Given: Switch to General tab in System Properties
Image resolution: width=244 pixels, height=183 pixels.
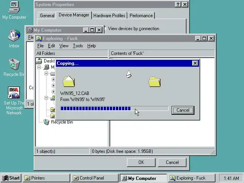Looking at the screenshot, I should click(x=47, y=16).
